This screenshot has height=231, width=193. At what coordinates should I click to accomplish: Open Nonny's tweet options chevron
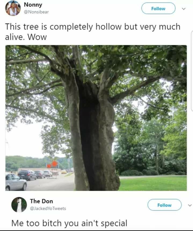pos(184,9)
